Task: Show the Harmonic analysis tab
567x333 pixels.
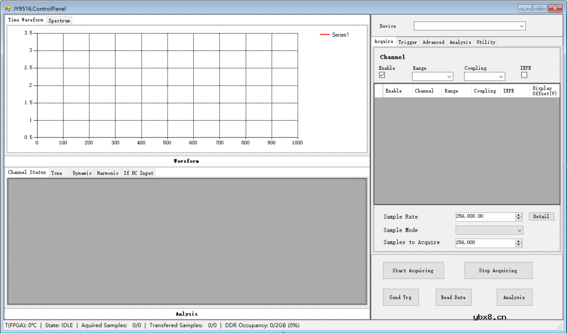Action: pos(108,173)
